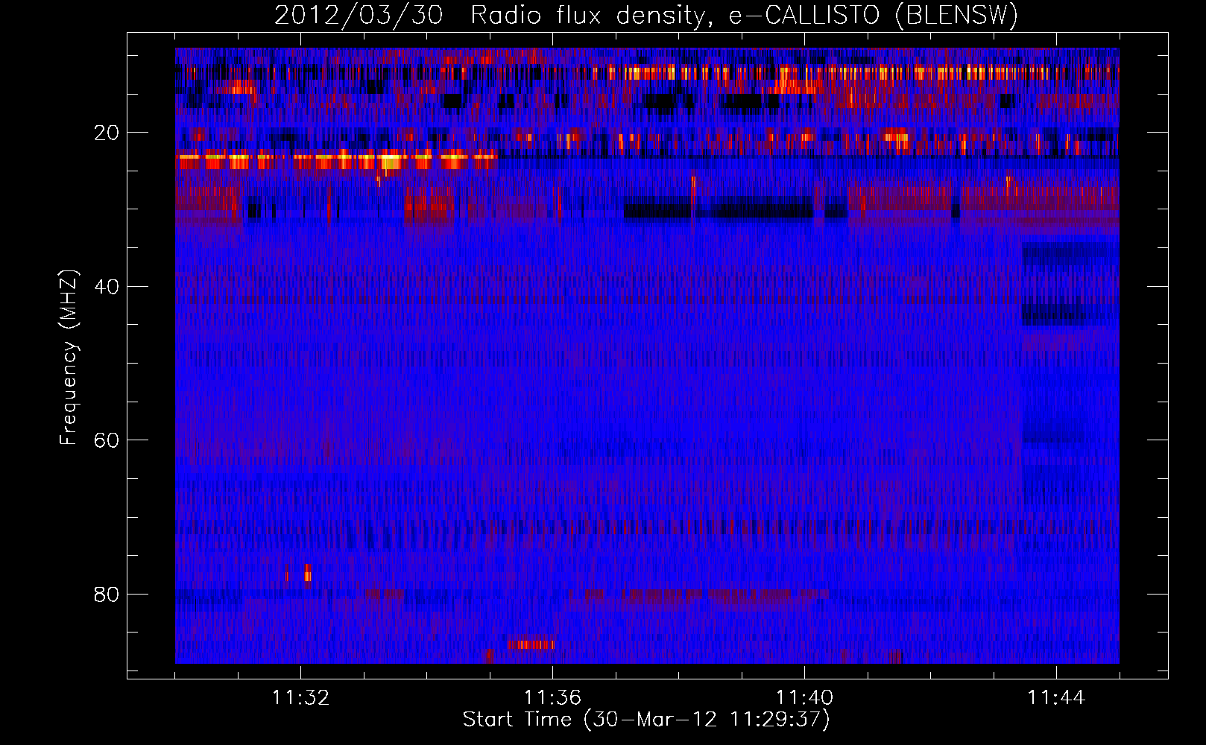Click the '11:40' time tick label
Viewport: 1206px width, 745px height.
[x=804, y=698]
